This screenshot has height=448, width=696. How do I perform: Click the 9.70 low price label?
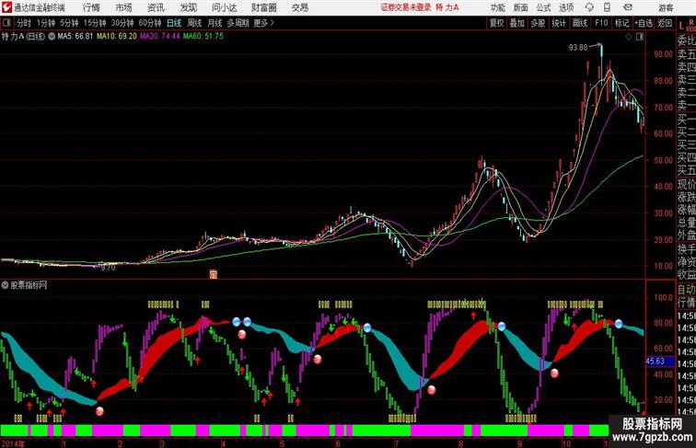click(x=108, y=268)
